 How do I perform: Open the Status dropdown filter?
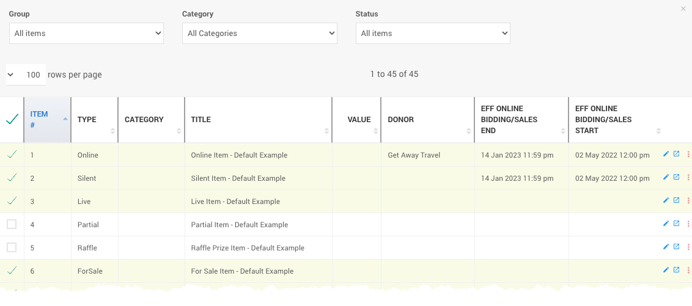[x=433, y=34]
